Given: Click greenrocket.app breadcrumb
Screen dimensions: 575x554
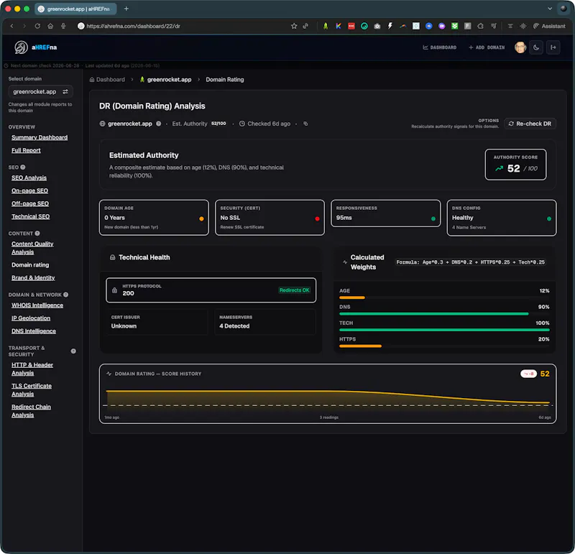Looking at the screenshot, I should pos(166,80).
